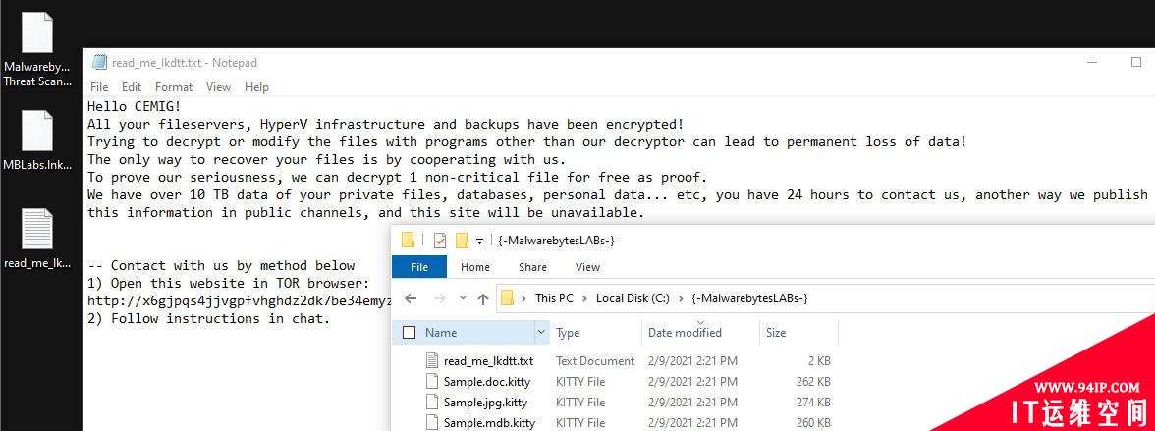Screen dimensions: 1155x431
Task: Select the MBLabs.lnk desktop icon
Action: click(37, 141)
